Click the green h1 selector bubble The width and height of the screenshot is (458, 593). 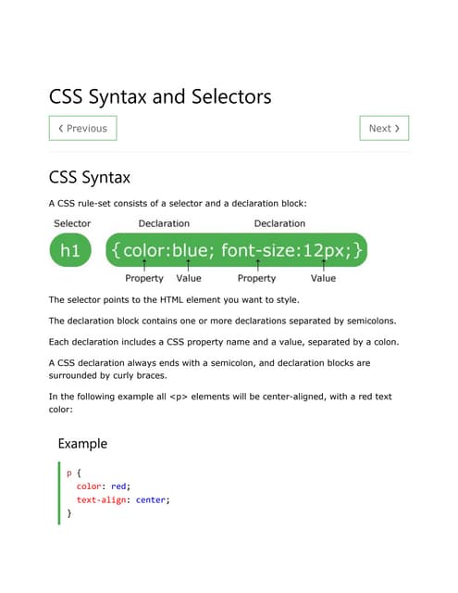coord(70,250)
